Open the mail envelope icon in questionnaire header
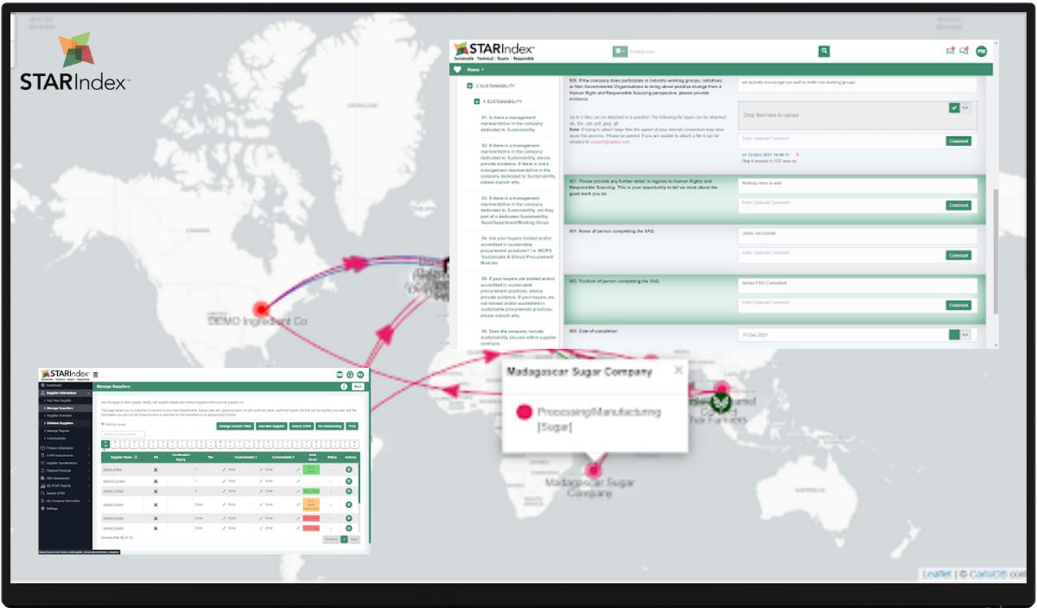Image resolution: width=1037 pixels, height=608 pixels. 950,51
